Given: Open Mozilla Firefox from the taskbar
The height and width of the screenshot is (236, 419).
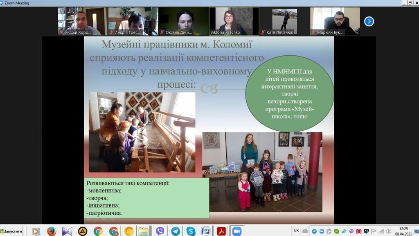Looking at the screenshot, I should point(52,231).
